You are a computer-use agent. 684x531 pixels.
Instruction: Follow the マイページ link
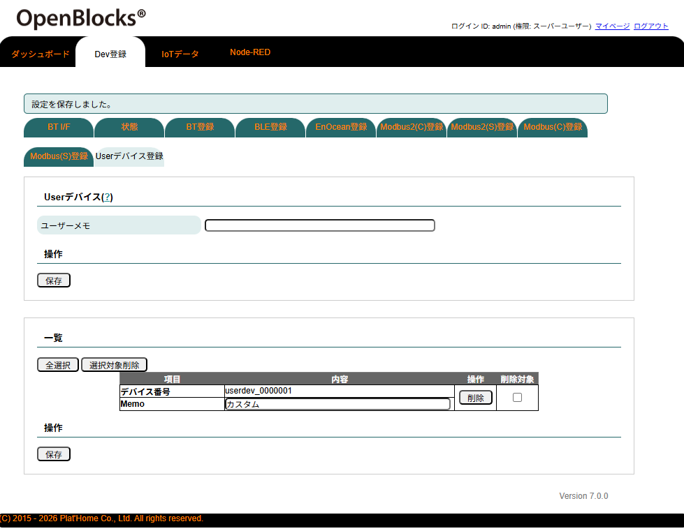pyautogui.click(x=612, y=26)
